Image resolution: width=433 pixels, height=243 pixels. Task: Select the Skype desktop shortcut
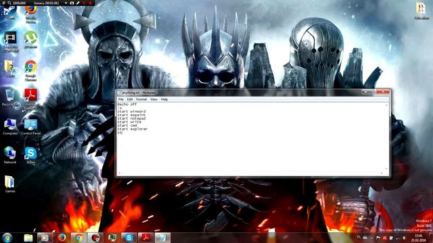coord(30,155)
